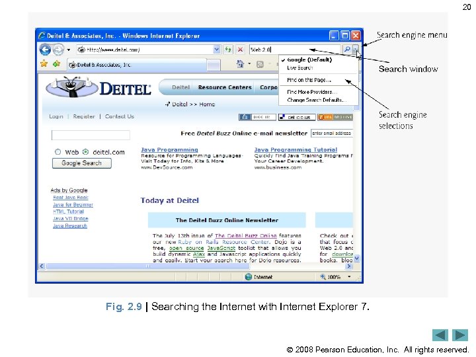Open the zoom level dropdown arrow
The image size is (476, 357).
point(349,276)
